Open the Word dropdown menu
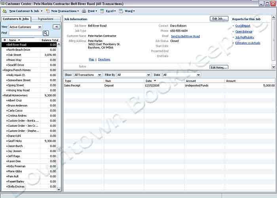Screen dimensions: 277x198 coord(134,11)
